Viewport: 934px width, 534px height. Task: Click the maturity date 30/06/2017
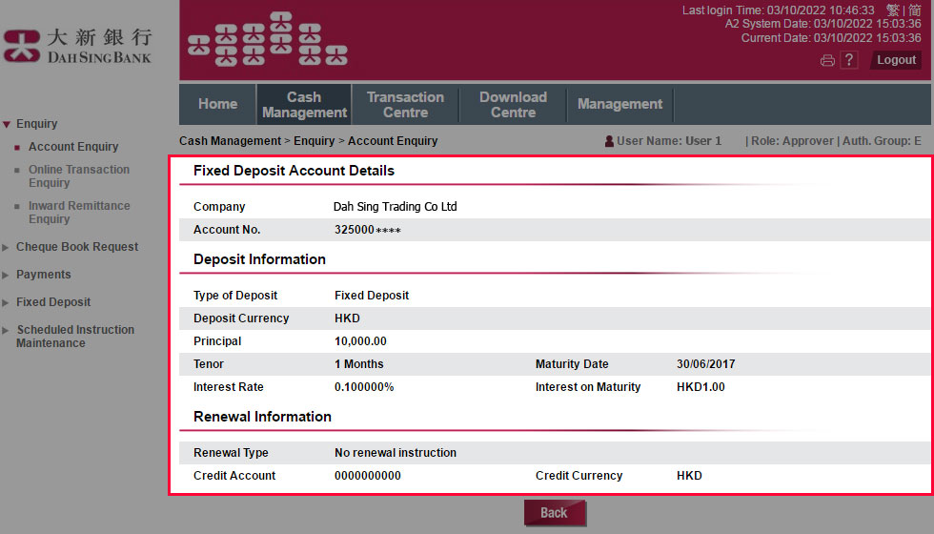pos(706,364)
